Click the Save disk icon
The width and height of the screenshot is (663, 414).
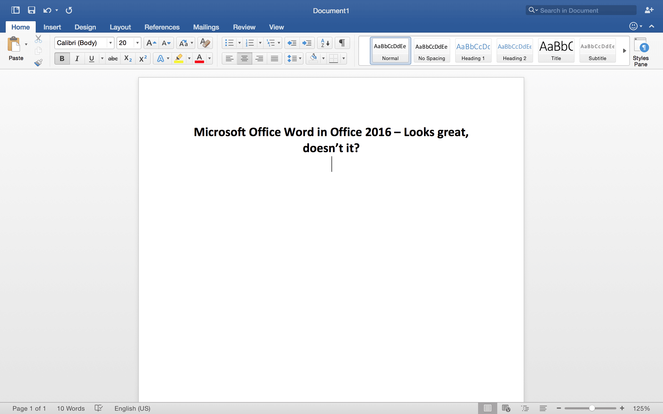32,10
